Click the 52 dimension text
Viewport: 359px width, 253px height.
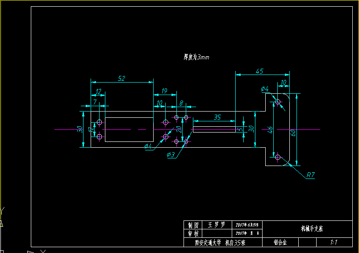click(x=121, y=79)
